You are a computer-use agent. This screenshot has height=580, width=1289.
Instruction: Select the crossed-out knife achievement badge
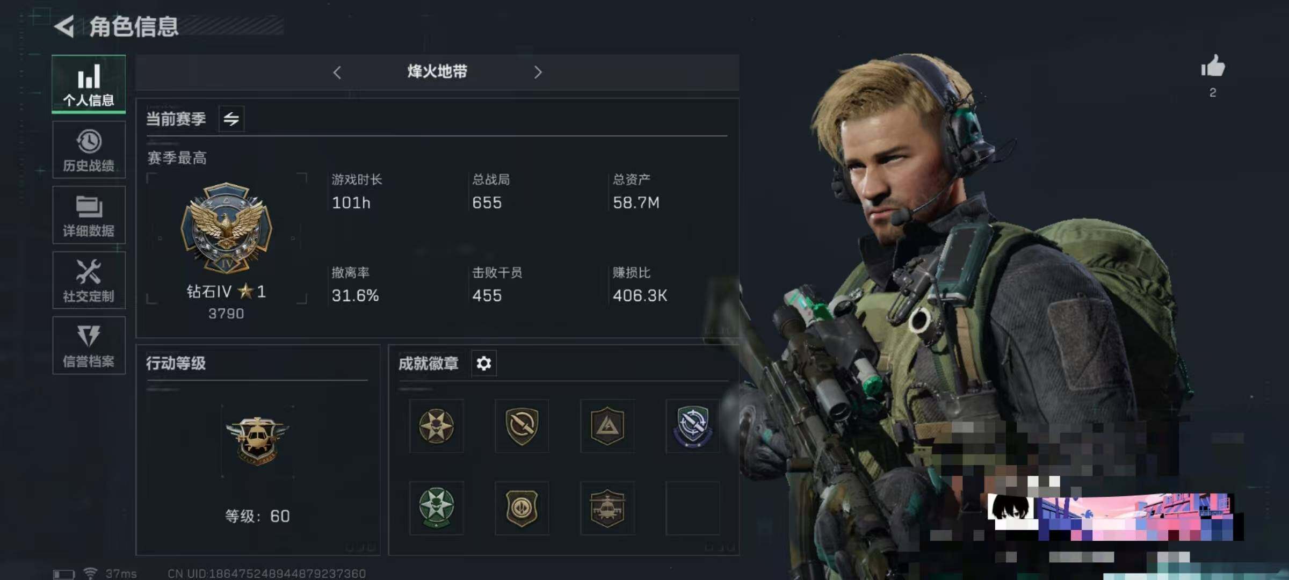522,426
